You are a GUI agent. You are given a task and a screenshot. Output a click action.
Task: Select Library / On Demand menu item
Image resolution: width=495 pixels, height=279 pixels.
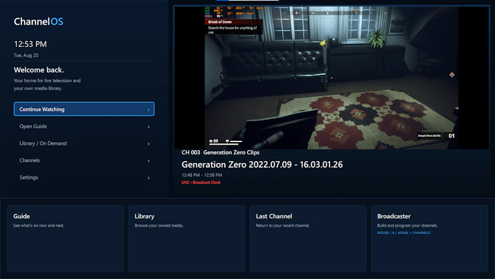pos(84,143)
